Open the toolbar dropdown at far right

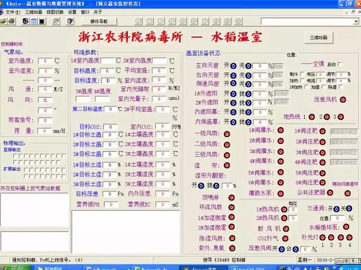click(x=355, y=21)
